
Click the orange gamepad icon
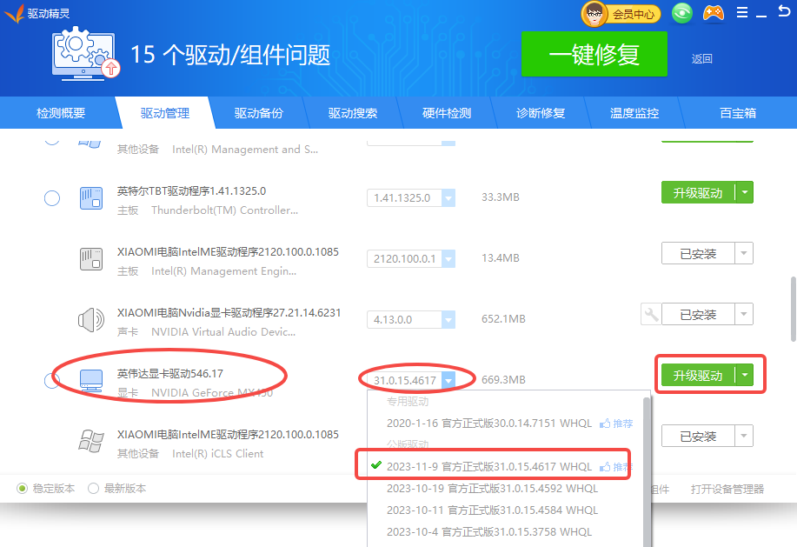tap(714, 13)
